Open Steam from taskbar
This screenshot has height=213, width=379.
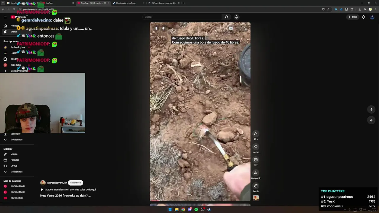[209, 209]
